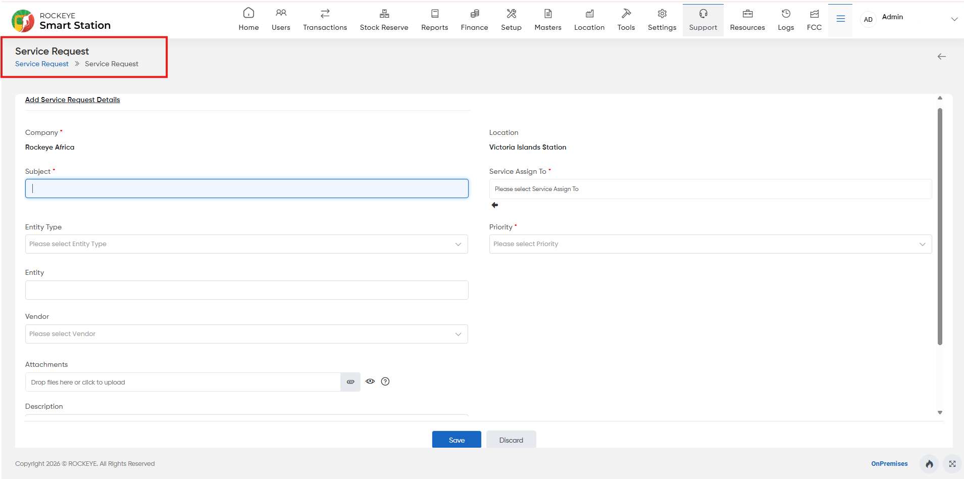Toggle the hamburger menu button
Image resolution: width=964 pixels, height=479 pixels.
coord(840,19)
